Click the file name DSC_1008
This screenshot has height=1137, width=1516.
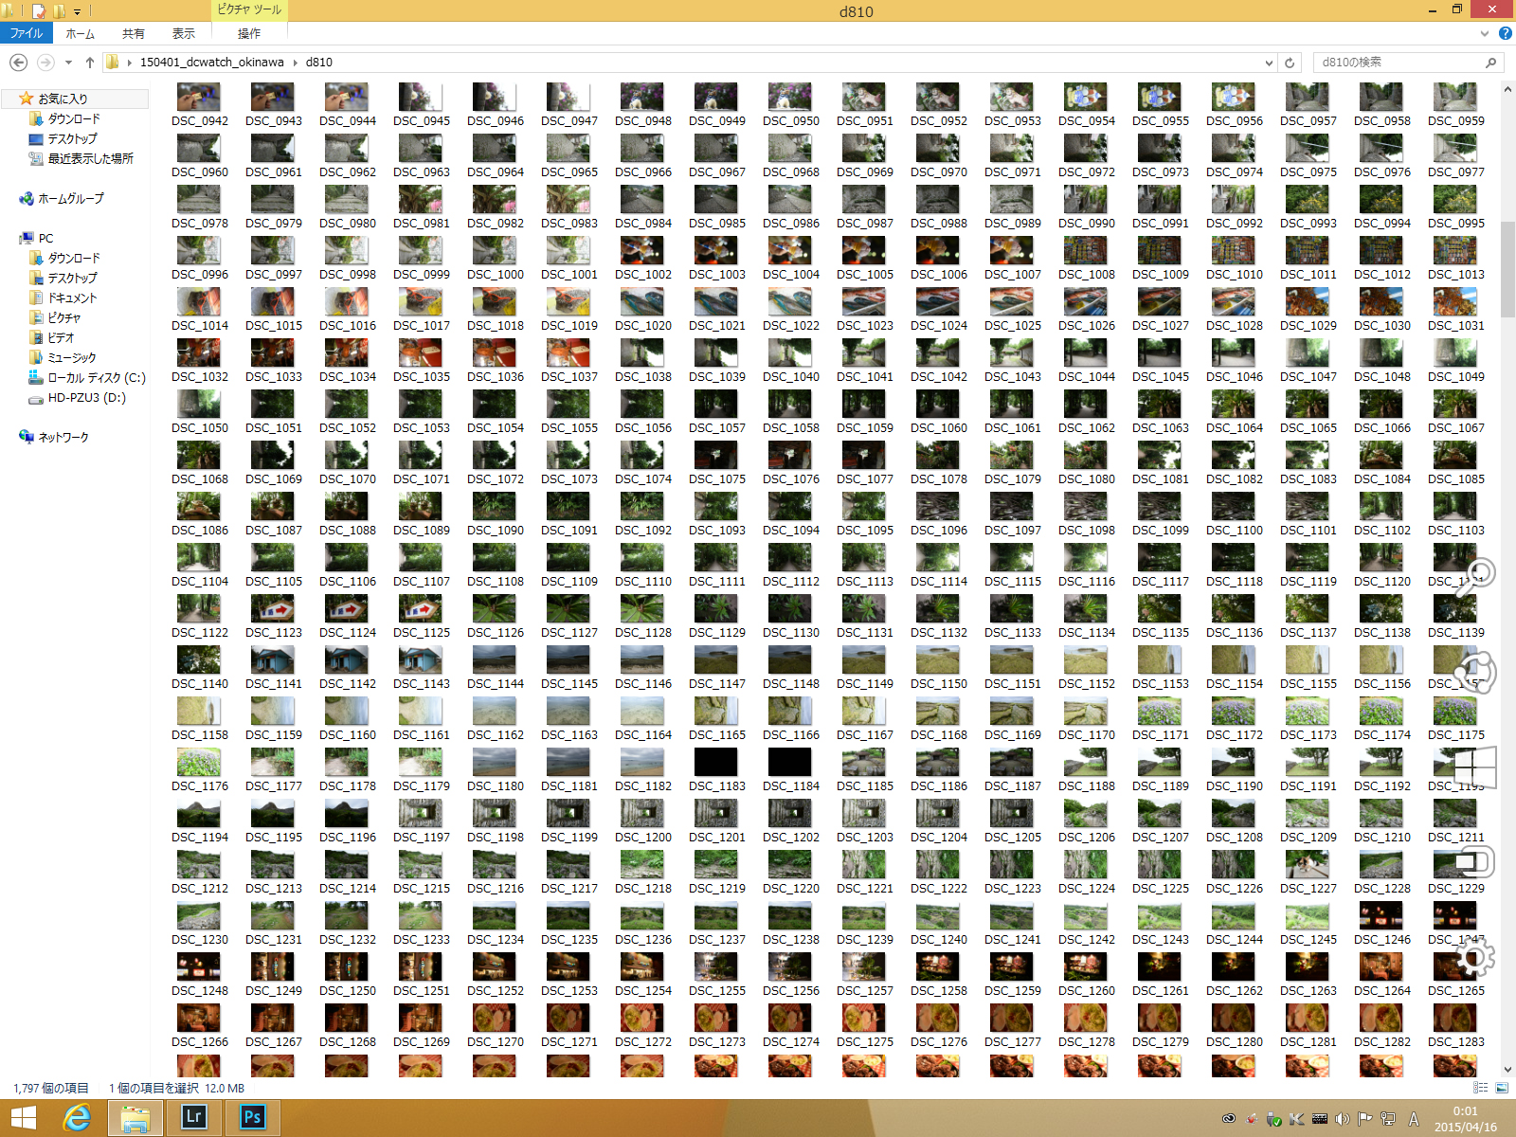(1087, 275)
